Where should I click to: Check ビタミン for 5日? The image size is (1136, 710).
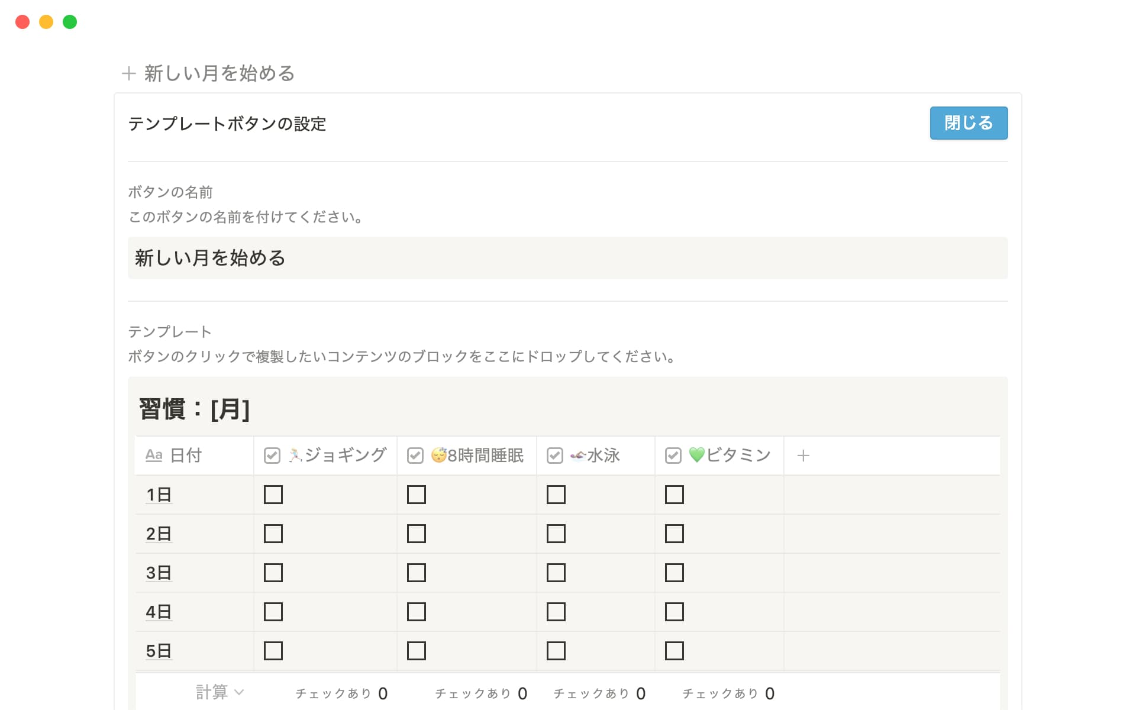[674, 651]
